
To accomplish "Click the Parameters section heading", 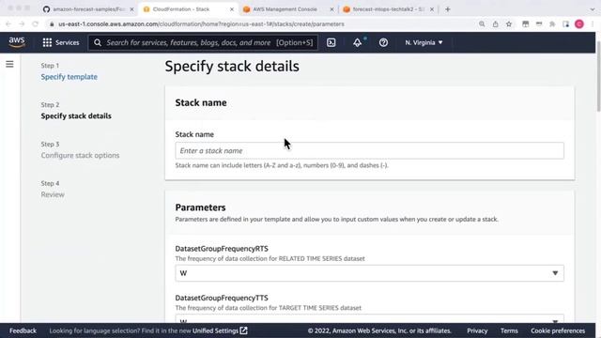I will click(x=200, y=207).
